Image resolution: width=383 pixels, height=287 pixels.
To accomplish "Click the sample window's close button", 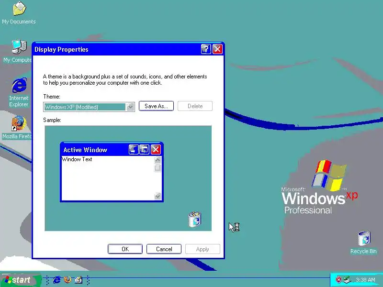I will [156, 149].
